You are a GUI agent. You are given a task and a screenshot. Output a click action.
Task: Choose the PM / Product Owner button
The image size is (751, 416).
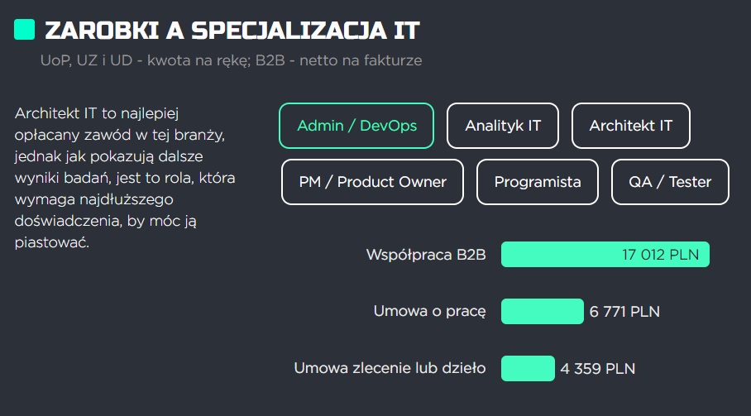click(373, 182)
